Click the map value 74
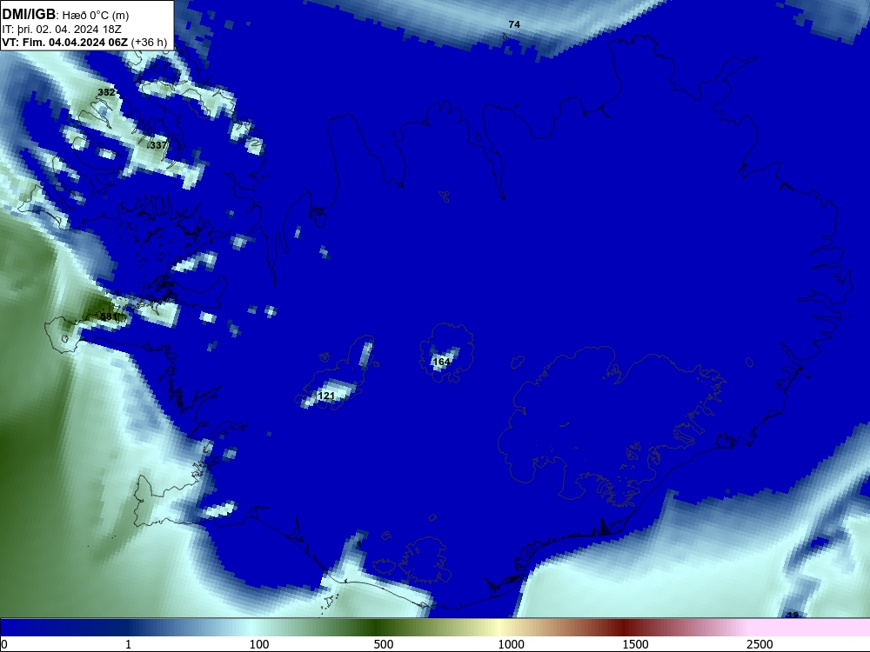This screenshot has height=652, width=870. click(x=514, y=24)
